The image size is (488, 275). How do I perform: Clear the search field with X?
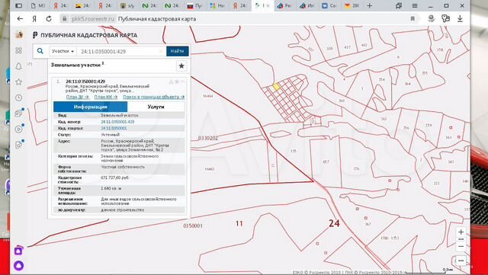(161, 51)
